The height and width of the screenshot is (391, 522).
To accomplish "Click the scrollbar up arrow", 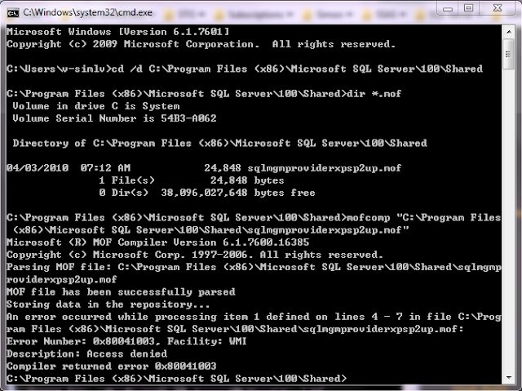I will click(x=509, y=32).
